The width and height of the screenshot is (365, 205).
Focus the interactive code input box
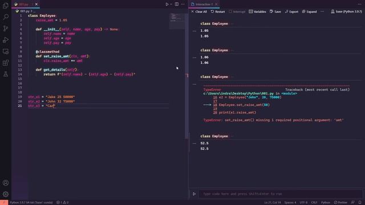280,194
